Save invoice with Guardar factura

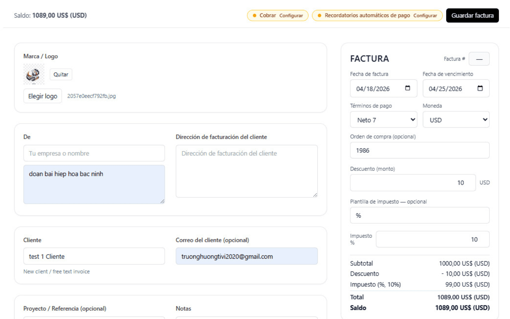[472, 16]
